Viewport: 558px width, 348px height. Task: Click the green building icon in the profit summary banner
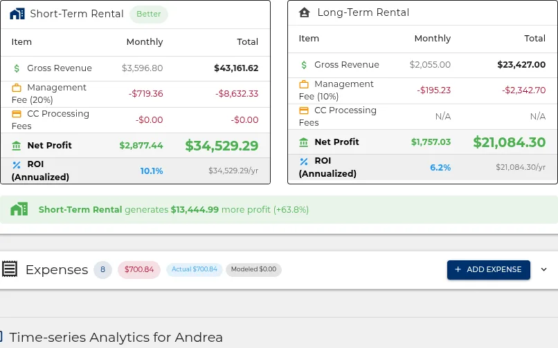click(x=19, y=209)
